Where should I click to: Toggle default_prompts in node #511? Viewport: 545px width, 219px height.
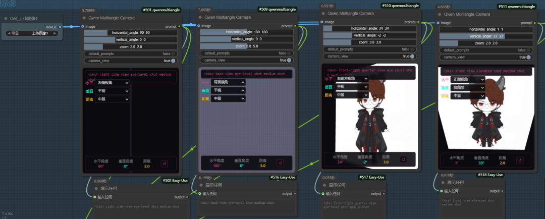tap(528, 50)
